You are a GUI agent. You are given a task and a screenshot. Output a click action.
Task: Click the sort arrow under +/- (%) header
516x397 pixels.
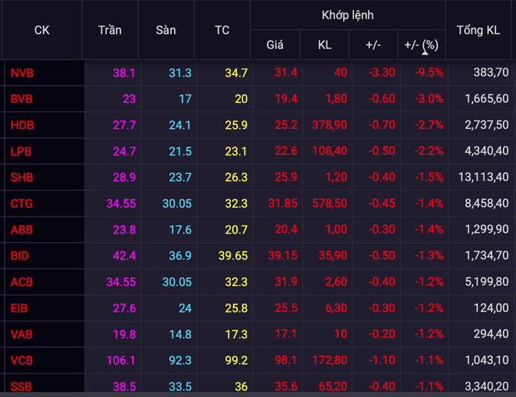[x=423, y=54]
